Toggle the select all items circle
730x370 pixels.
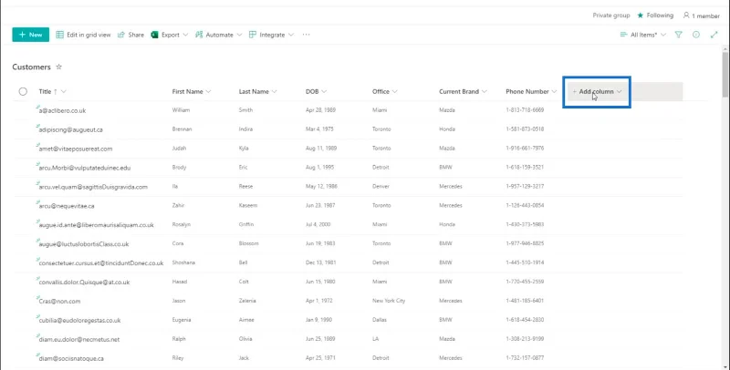[x=23, y=91]
